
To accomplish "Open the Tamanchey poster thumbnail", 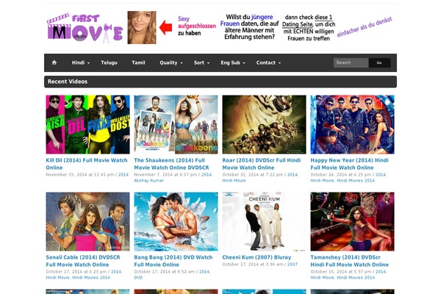I will tap(352, 221).
